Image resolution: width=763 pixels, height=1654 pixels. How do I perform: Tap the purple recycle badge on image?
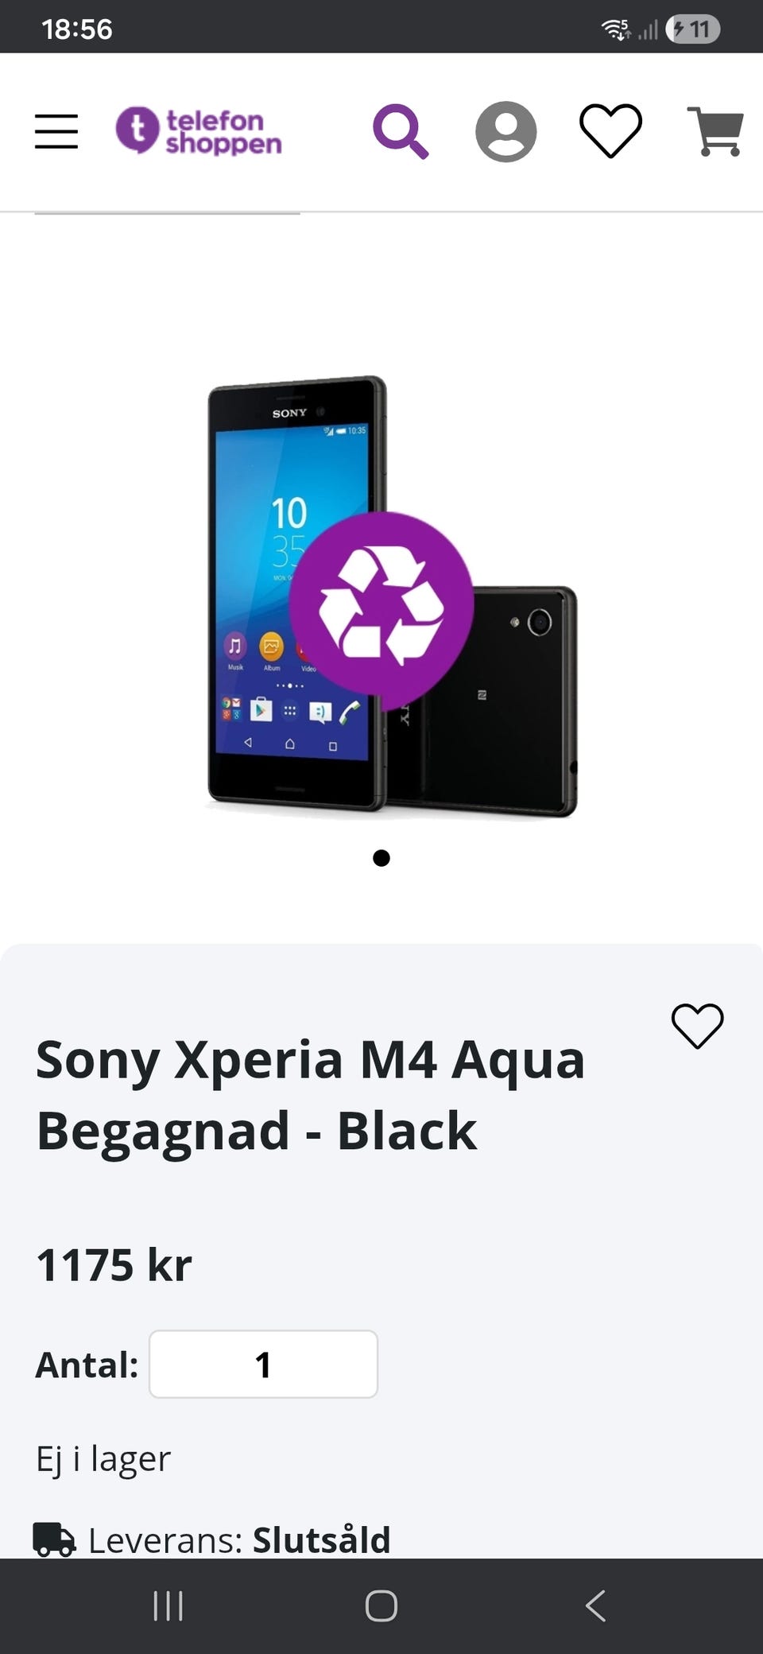coord(381,604)
